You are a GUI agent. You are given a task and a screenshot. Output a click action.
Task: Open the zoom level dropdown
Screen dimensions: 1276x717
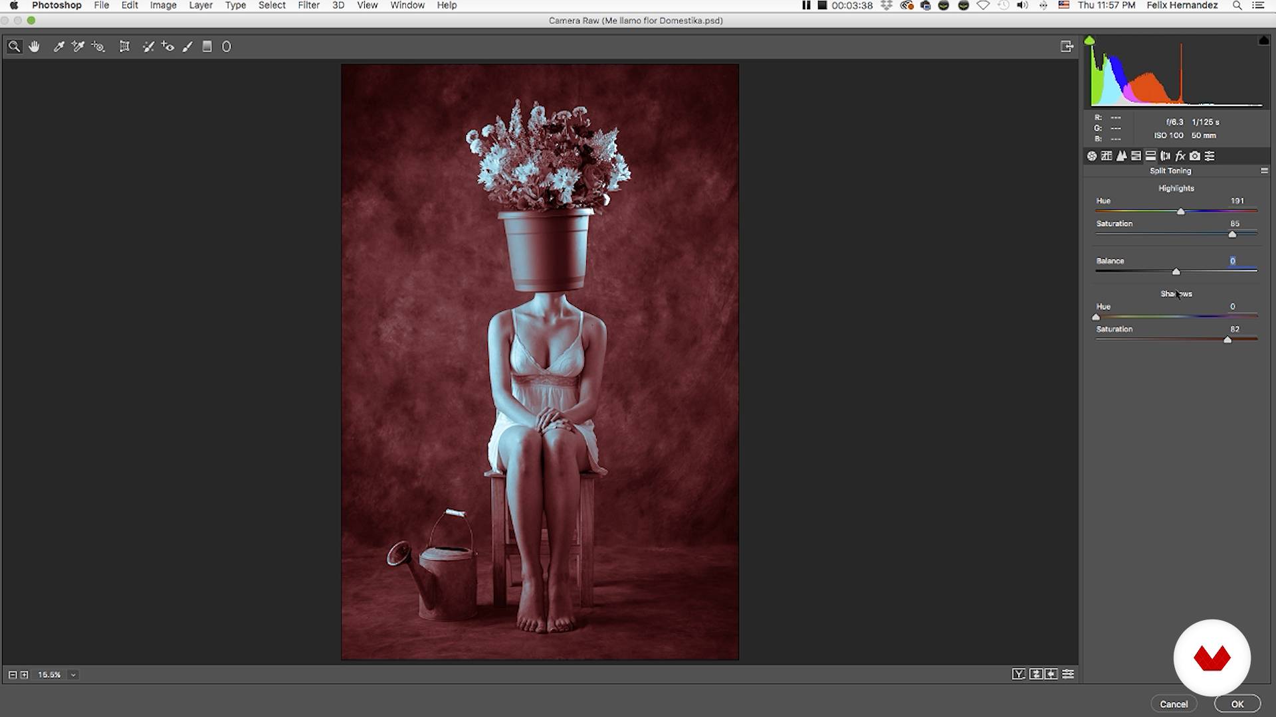click(x=73, y=675)
